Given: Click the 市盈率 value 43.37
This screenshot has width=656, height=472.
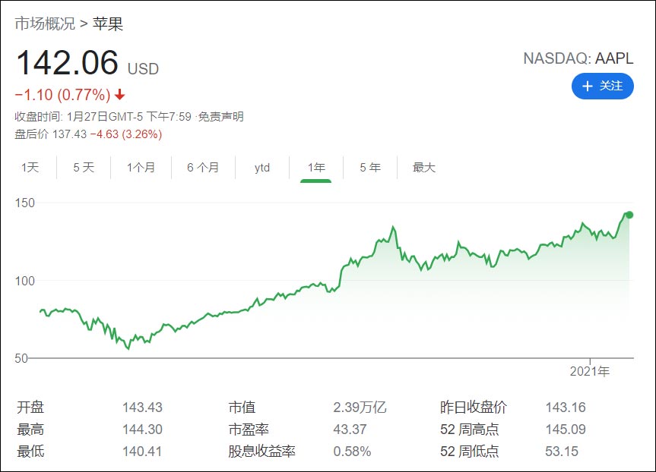Looking at the screenshot, I should click(350, 430).
